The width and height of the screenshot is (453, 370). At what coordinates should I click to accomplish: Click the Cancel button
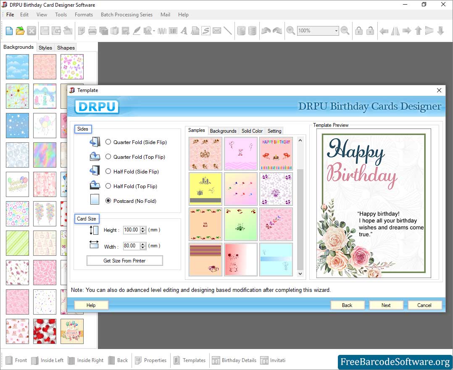pyautogui.click(x=424, y=305)
